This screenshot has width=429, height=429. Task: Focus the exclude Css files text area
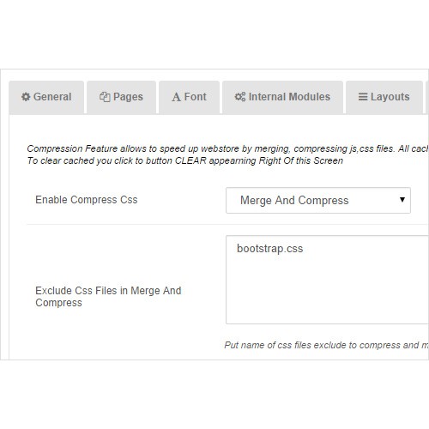tap(327, 280)
